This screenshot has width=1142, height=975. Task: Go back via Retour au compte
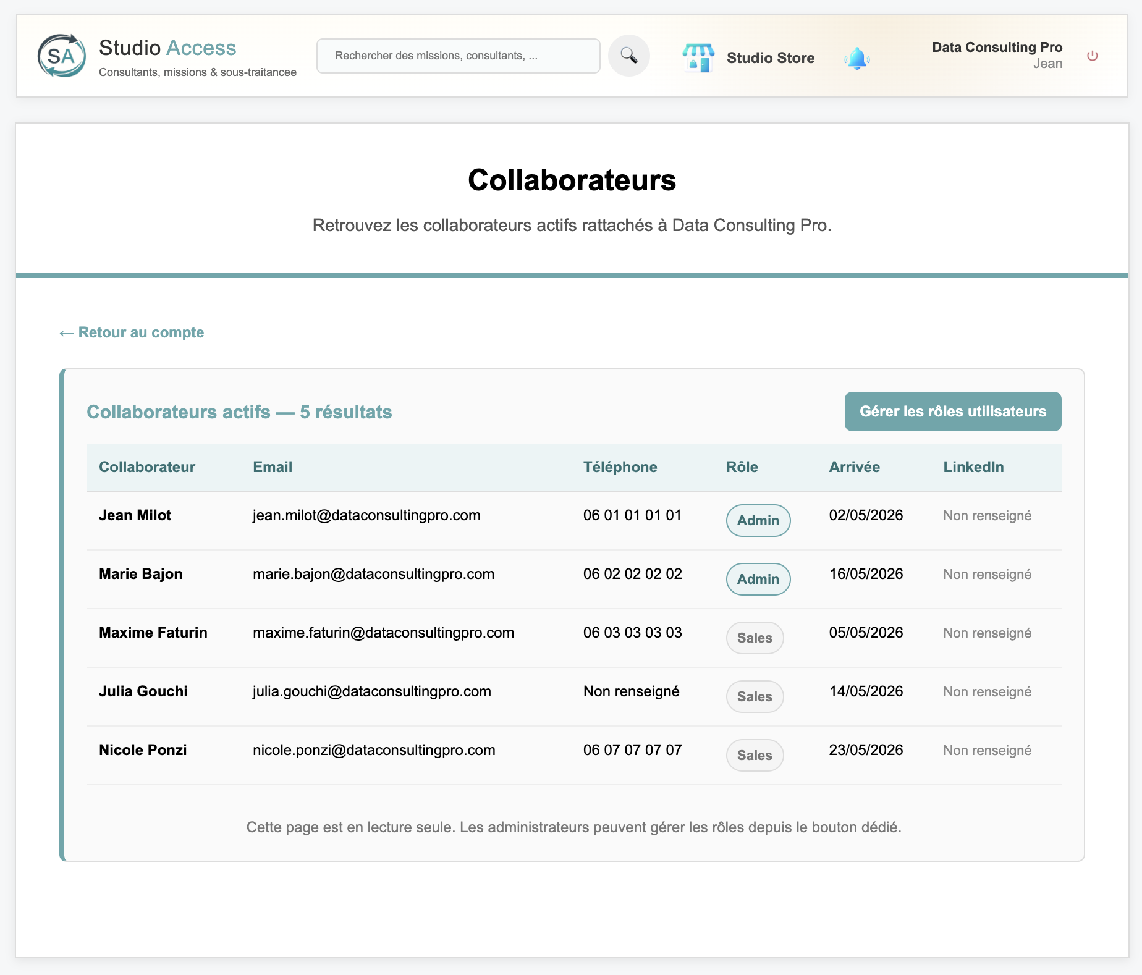click(132, 332)
